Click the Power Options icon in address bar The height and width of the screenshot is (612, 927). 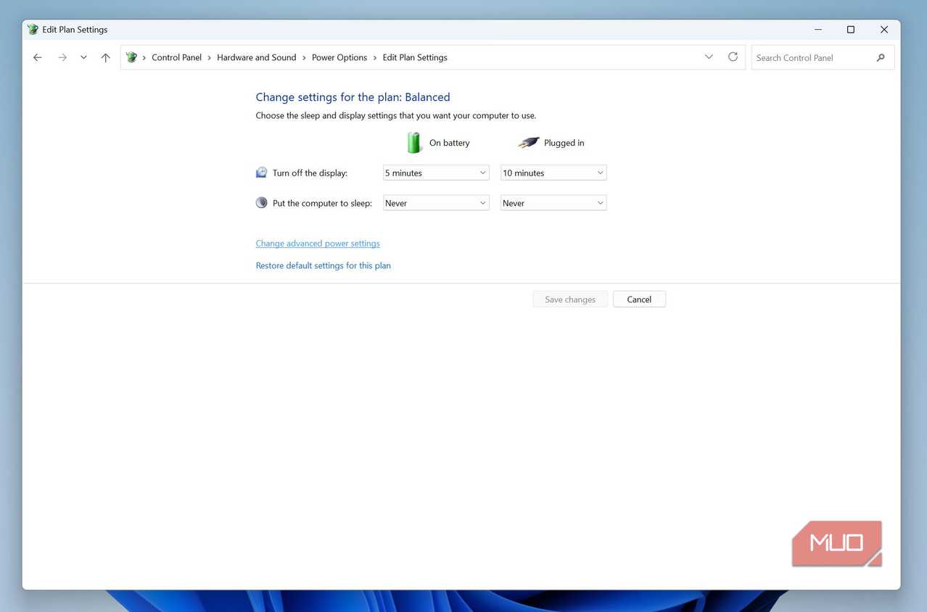point(131,57)
